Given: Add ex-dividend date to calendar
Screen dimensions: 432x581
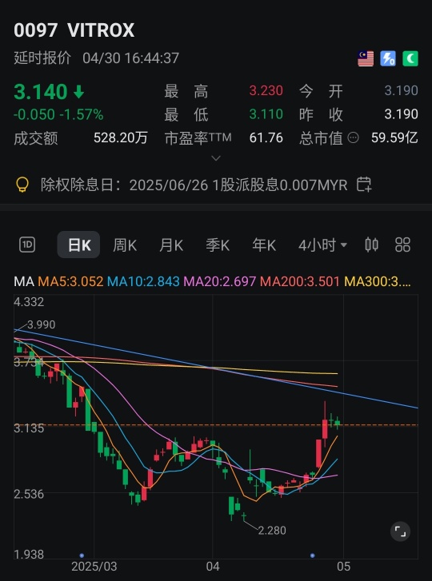Looking at the screenshot, I should [364, 185].
